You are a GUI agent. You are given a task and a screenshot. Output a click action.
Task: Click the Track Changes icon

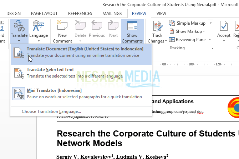pos(158,26)
